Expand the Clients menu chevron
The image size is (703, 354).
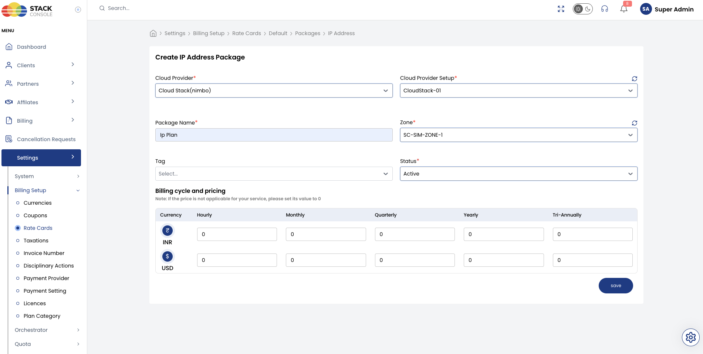click(x=73, y=65)
